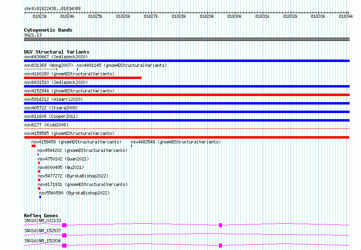Click the blue nsv5916212 variant bar
The width and height of the screenshot is (361, 250).
[x=187, y=103]
